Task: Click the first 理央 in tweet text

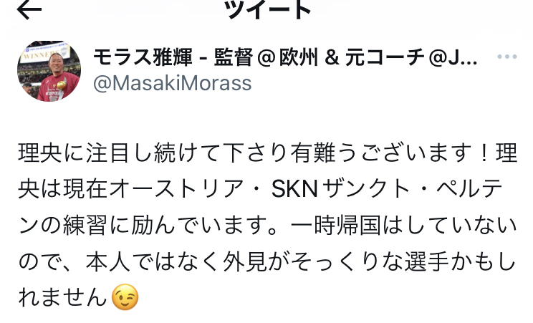Action: coord(40,153)
